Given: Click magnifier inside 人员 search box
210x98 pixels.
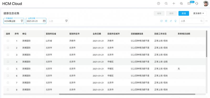Looking at the screenshot, I should click(201, 21).
